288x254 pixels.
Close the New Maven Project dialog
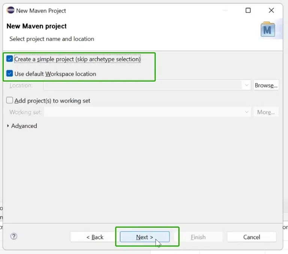(x=271, y=10)
